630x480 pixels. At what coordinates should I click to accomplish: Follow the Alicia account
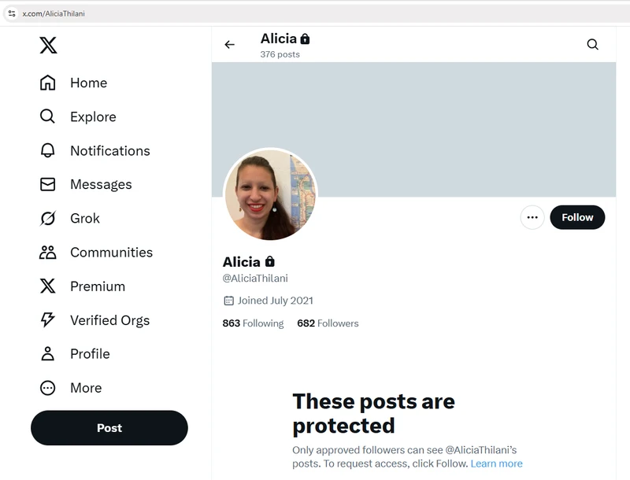point(577,218)
